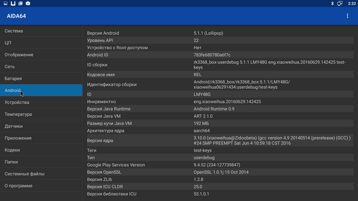Select the value 783fe680780a6f7c
Image resolution: width=358 pixels, height=201 pixels.
[212, 55]
